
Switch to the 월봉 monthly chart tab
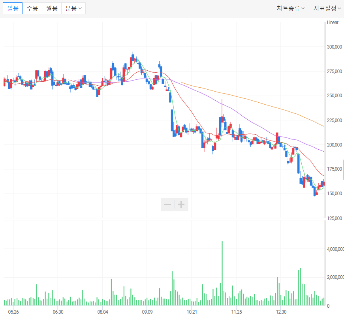[x=52, y=8]
